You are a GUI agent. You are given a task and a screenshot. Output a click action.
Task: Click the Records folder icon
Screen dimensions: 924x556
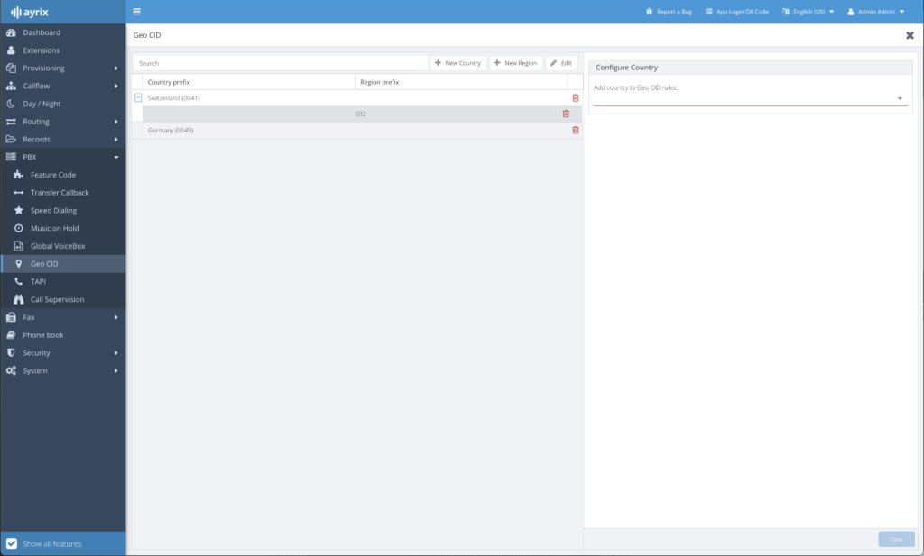pyautogui.click(x=11, y=140)
